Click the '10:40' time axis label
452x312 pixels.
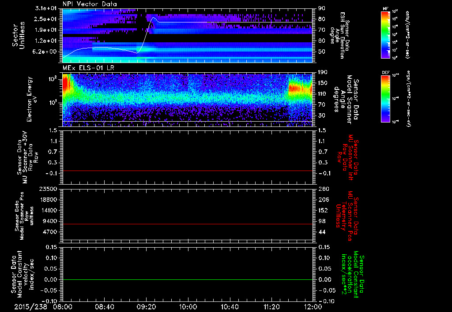pos(230,307)
